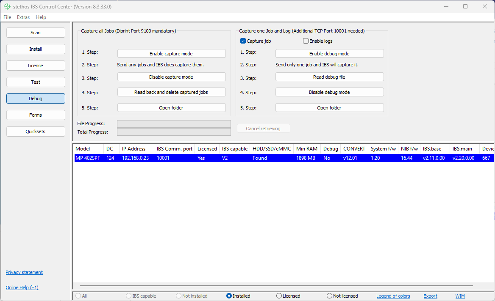Viewport: 495px width, 301px height.
Task: Click Read back and delete captured jobs
Action: coord(171,92)
